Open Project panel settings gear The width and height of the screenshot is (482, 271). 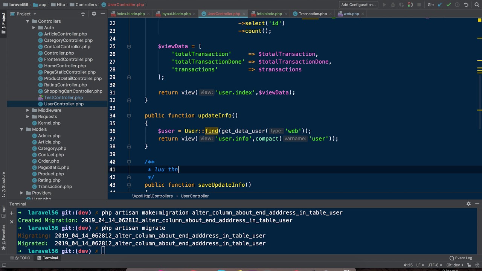[94, 14]
